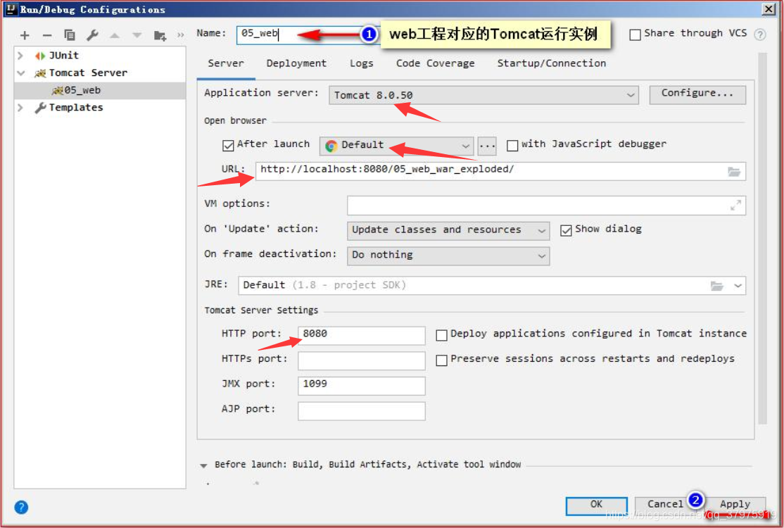Open the Update classes and resources dropdown
Image resolution: width=784 pixels, height=528 pixels.
(x=448, y=230)
